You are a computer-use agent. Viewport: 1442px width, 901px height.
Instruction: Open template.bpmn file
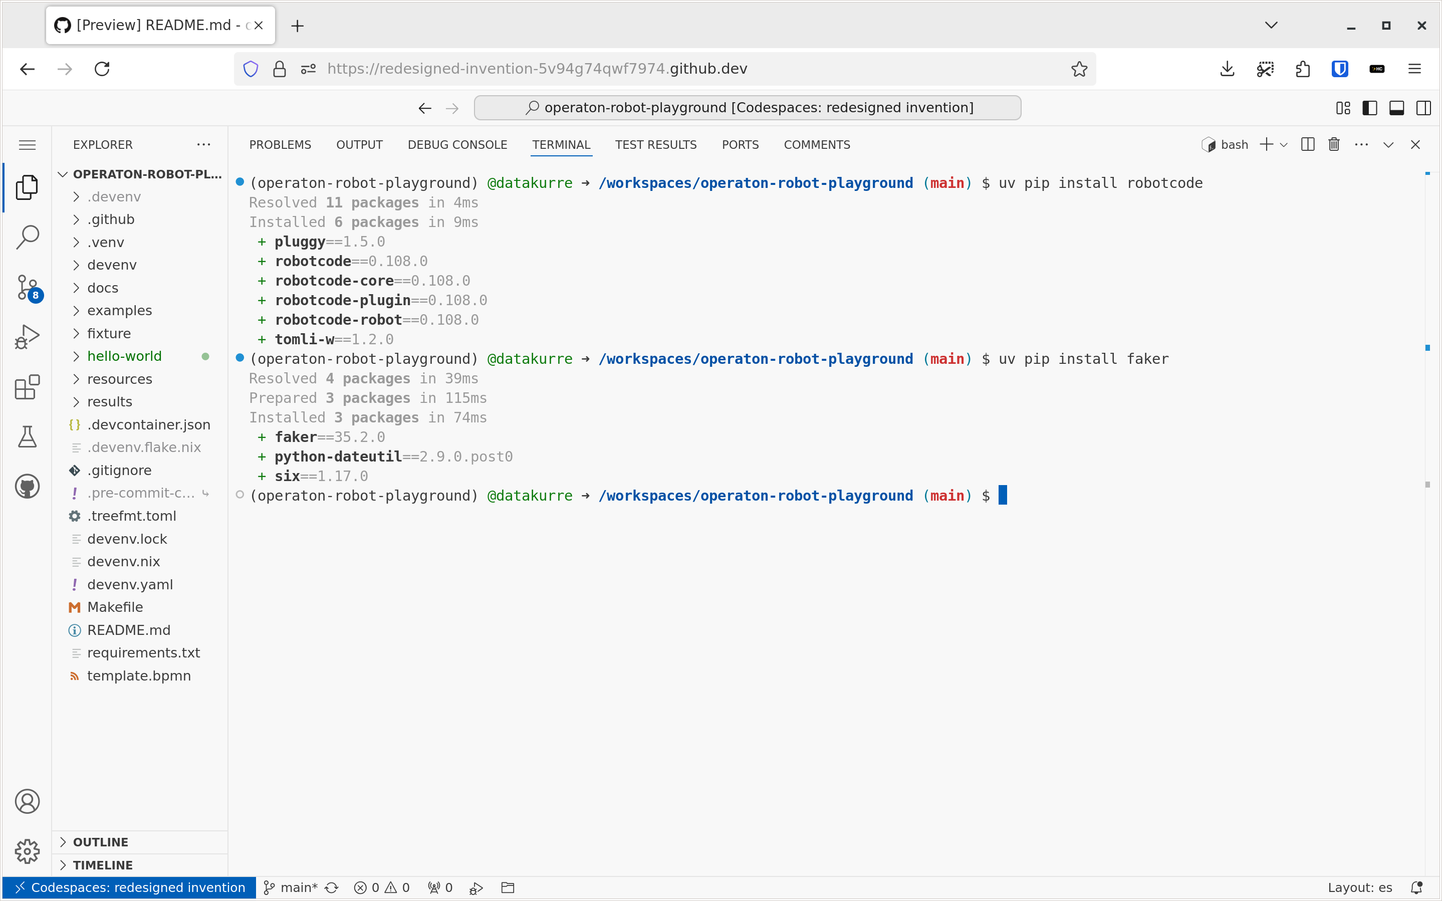pos(139,675)
